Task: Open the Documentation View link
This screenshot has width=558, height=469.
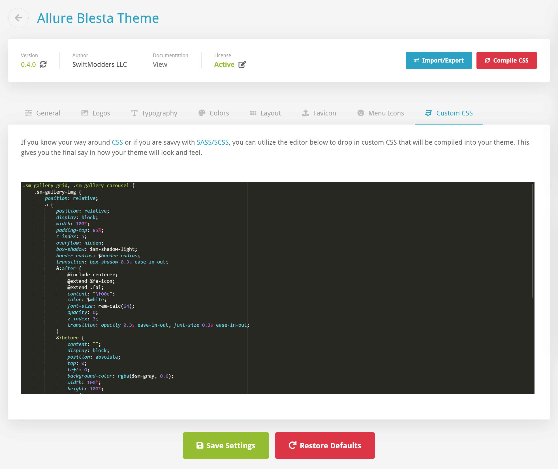Action: coord(160,65)
